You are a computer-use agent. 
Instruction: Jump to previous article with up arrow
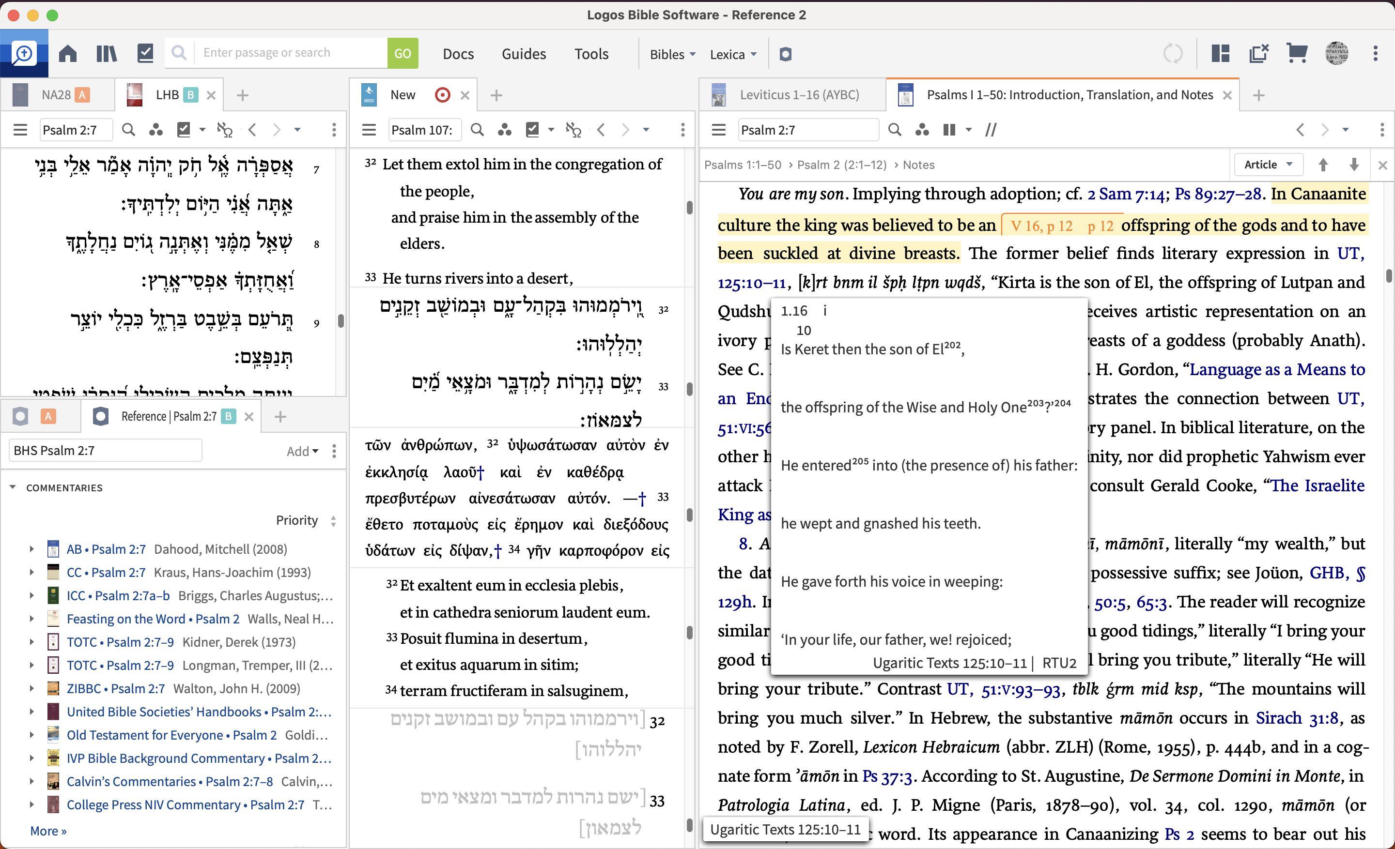pyautogui.click(x=1323, y=165)
